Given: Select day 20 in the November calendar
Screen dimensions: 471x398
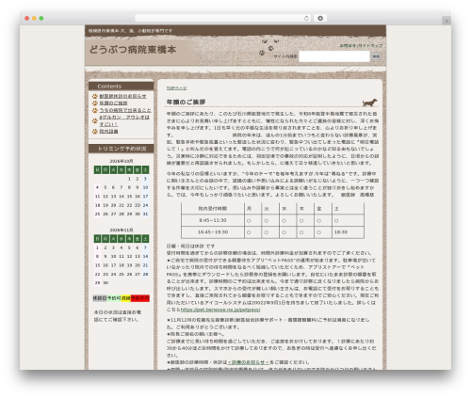Looking at the screenshot, I should coord(138,265).
